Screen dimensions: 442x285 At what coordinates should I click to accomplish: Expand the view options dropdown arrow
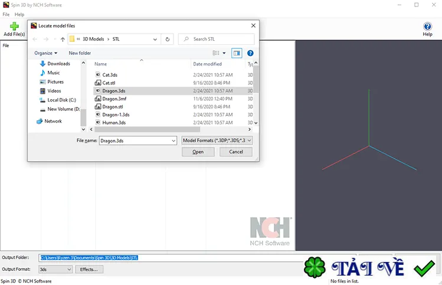tap(224, 53)
